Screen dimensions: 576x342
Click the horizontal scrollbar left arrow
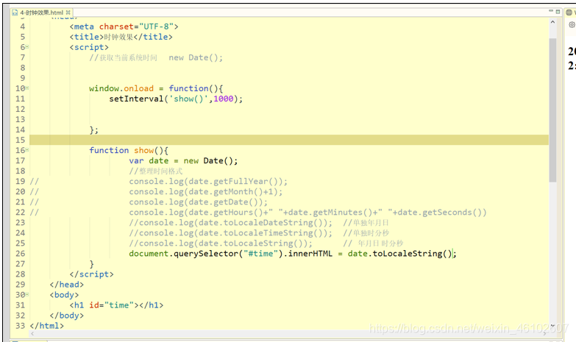tap(32, 334)
